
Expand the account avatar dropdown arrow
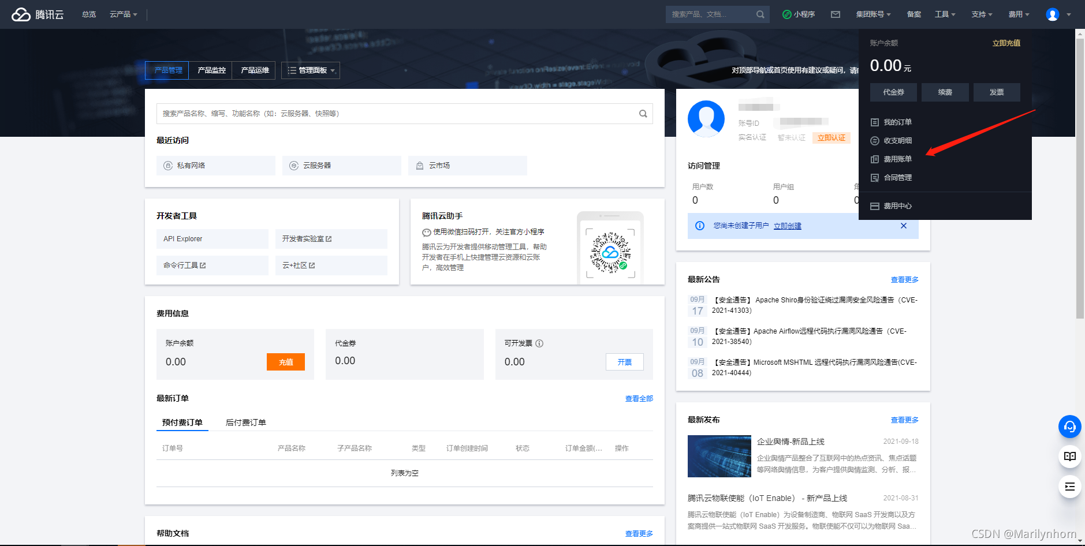(x=1069, y=14)
